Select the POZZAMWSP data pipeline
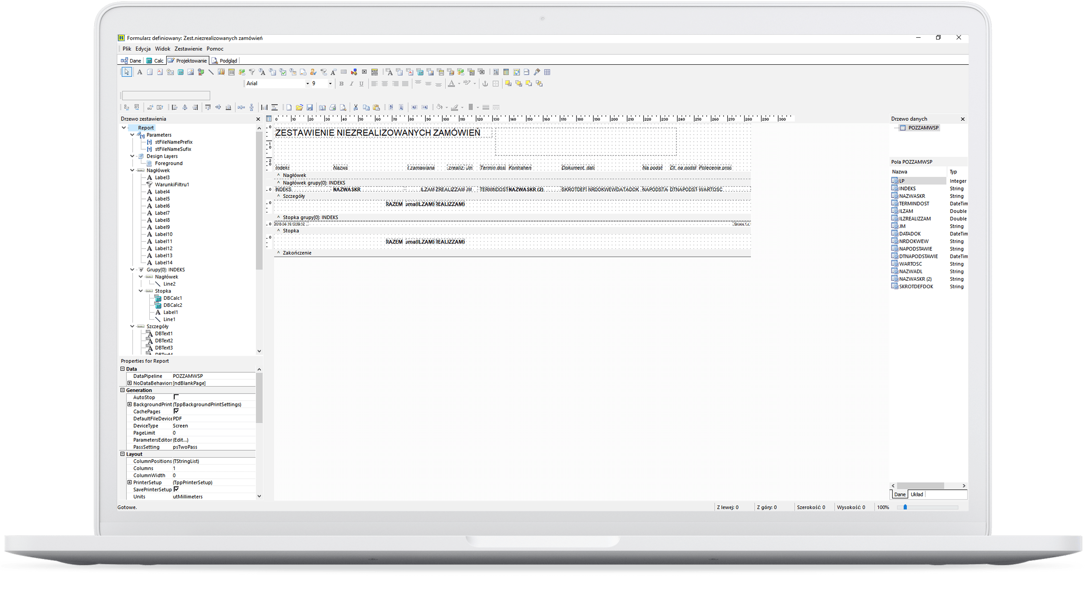This screenshot has height=592, width=1089. click(x=923, y=127)
